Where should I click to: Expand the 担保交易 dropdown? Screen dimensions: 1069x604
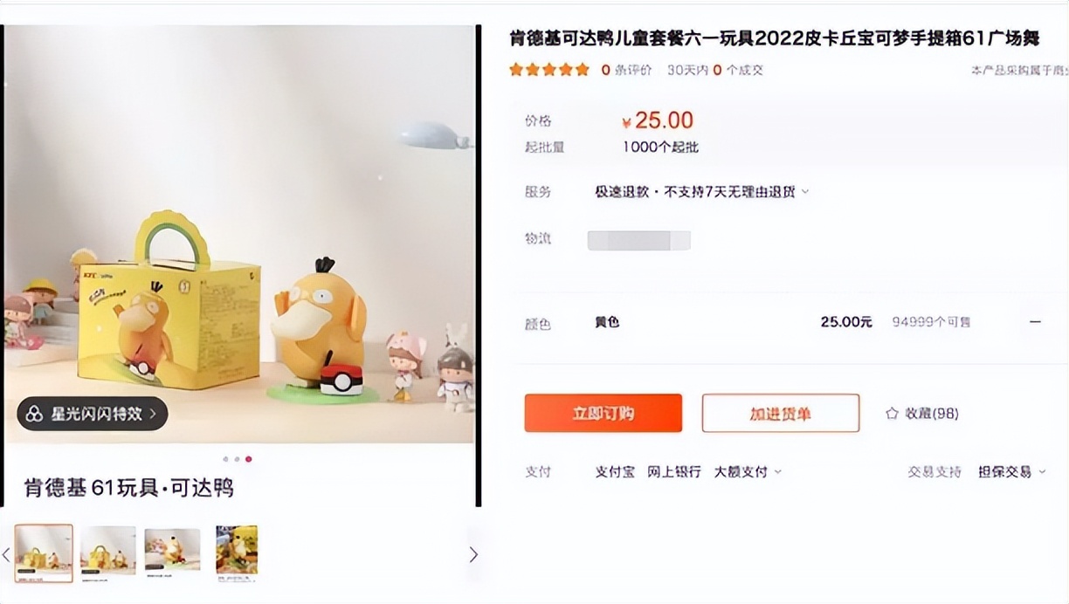[x=1042, y=472]
